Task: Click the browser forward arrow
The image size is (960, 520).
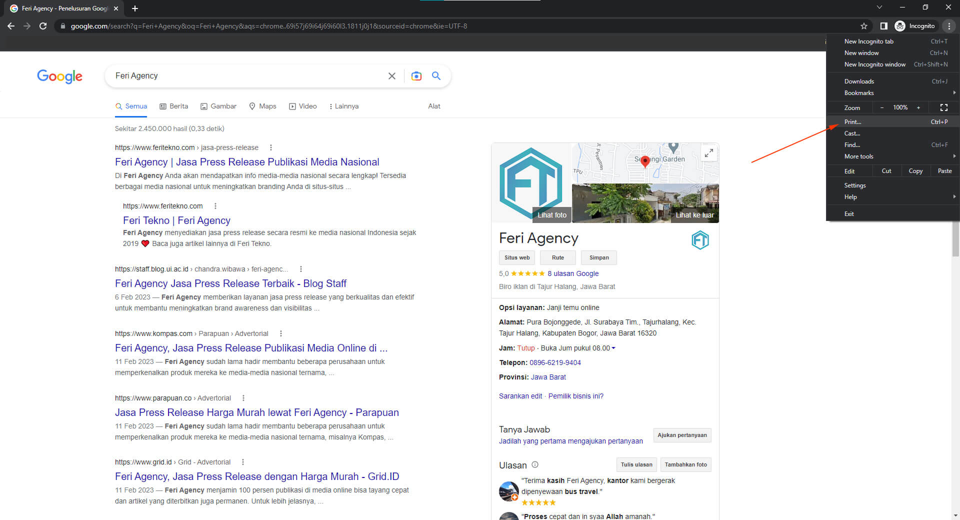Action: [x=27, y=26]
